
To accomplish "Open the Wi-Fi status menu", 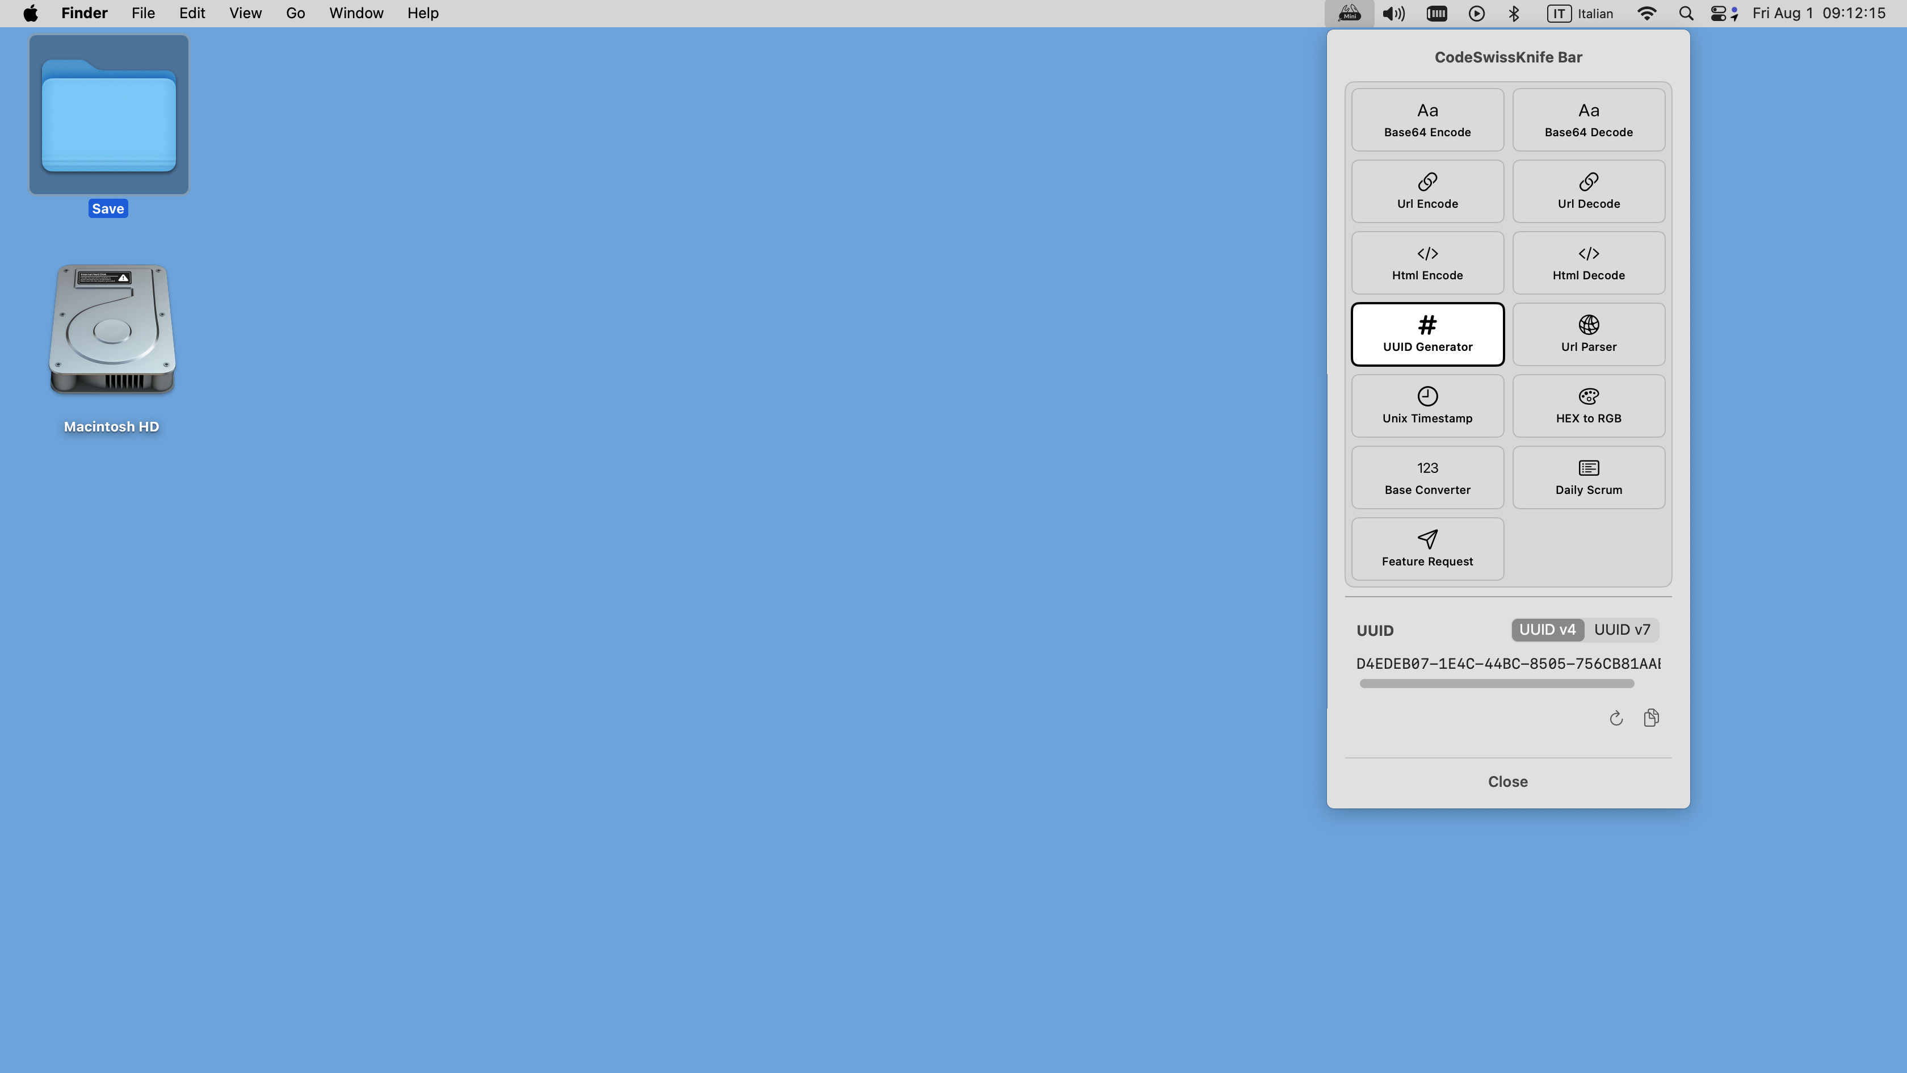I will 1646,13.
